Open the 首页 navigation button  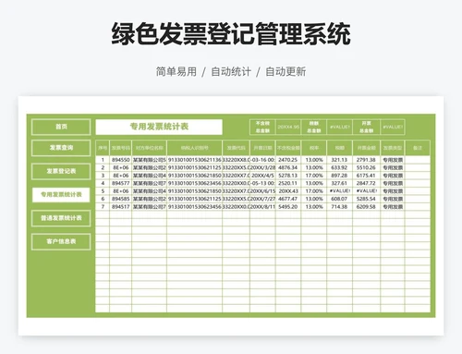pos(61,127)
